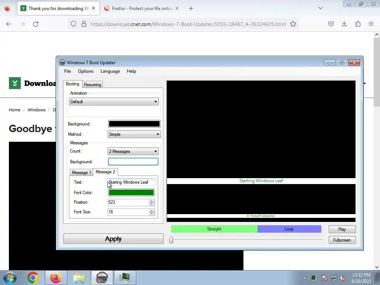Open File Explorer from taskbar
The height and width of the screenshot is (285, 380).
coord(79,278)
